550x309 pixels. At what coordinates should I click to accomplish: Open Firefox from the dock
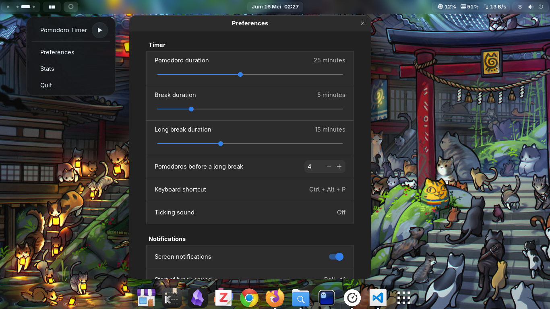(x=275, y=298)
